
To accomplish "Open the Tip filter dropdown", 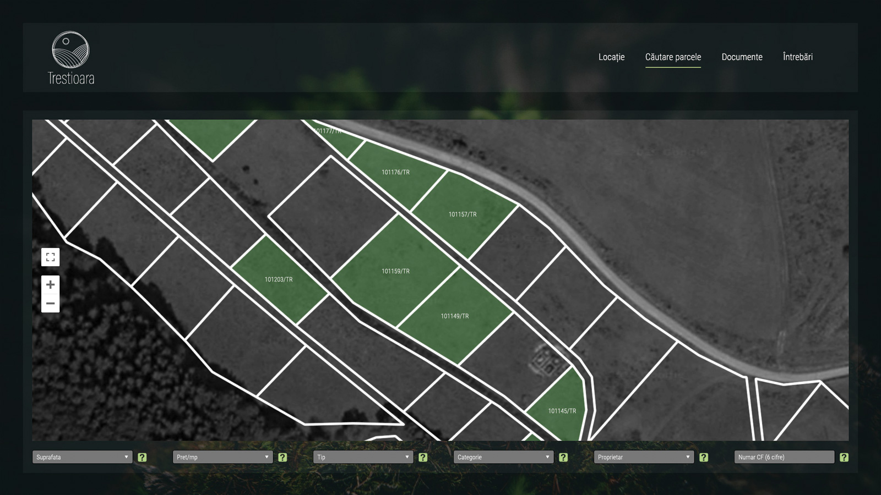I will [363, 457].
